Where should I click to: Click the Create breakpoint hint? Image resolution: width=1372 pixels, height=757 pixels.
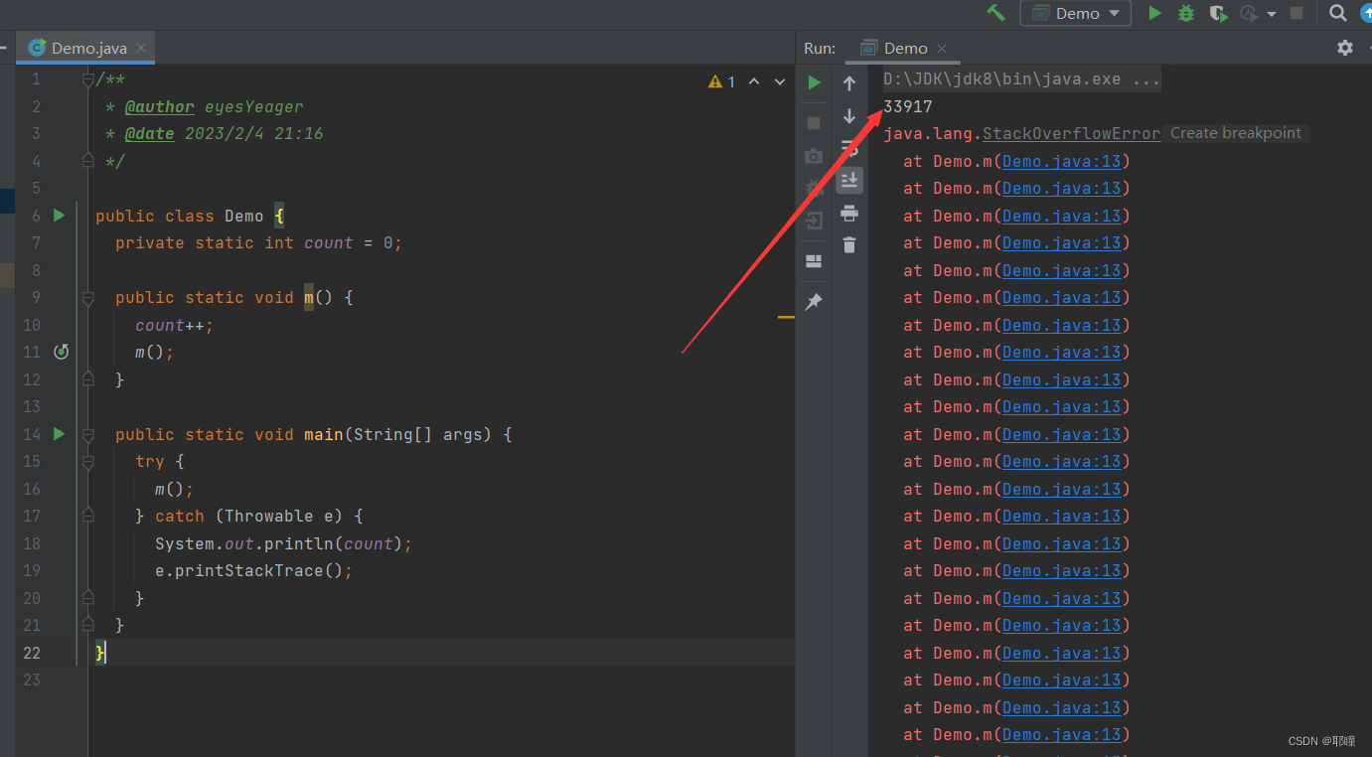(x=1235, y=133)
